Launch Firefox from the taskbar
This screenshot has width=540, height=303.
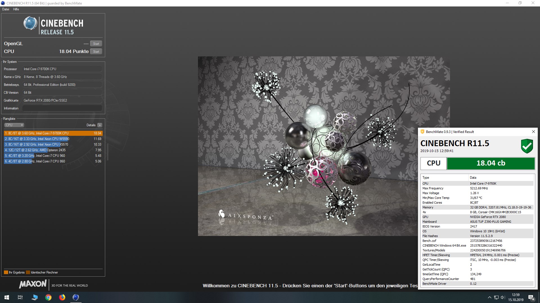point(62,297)
